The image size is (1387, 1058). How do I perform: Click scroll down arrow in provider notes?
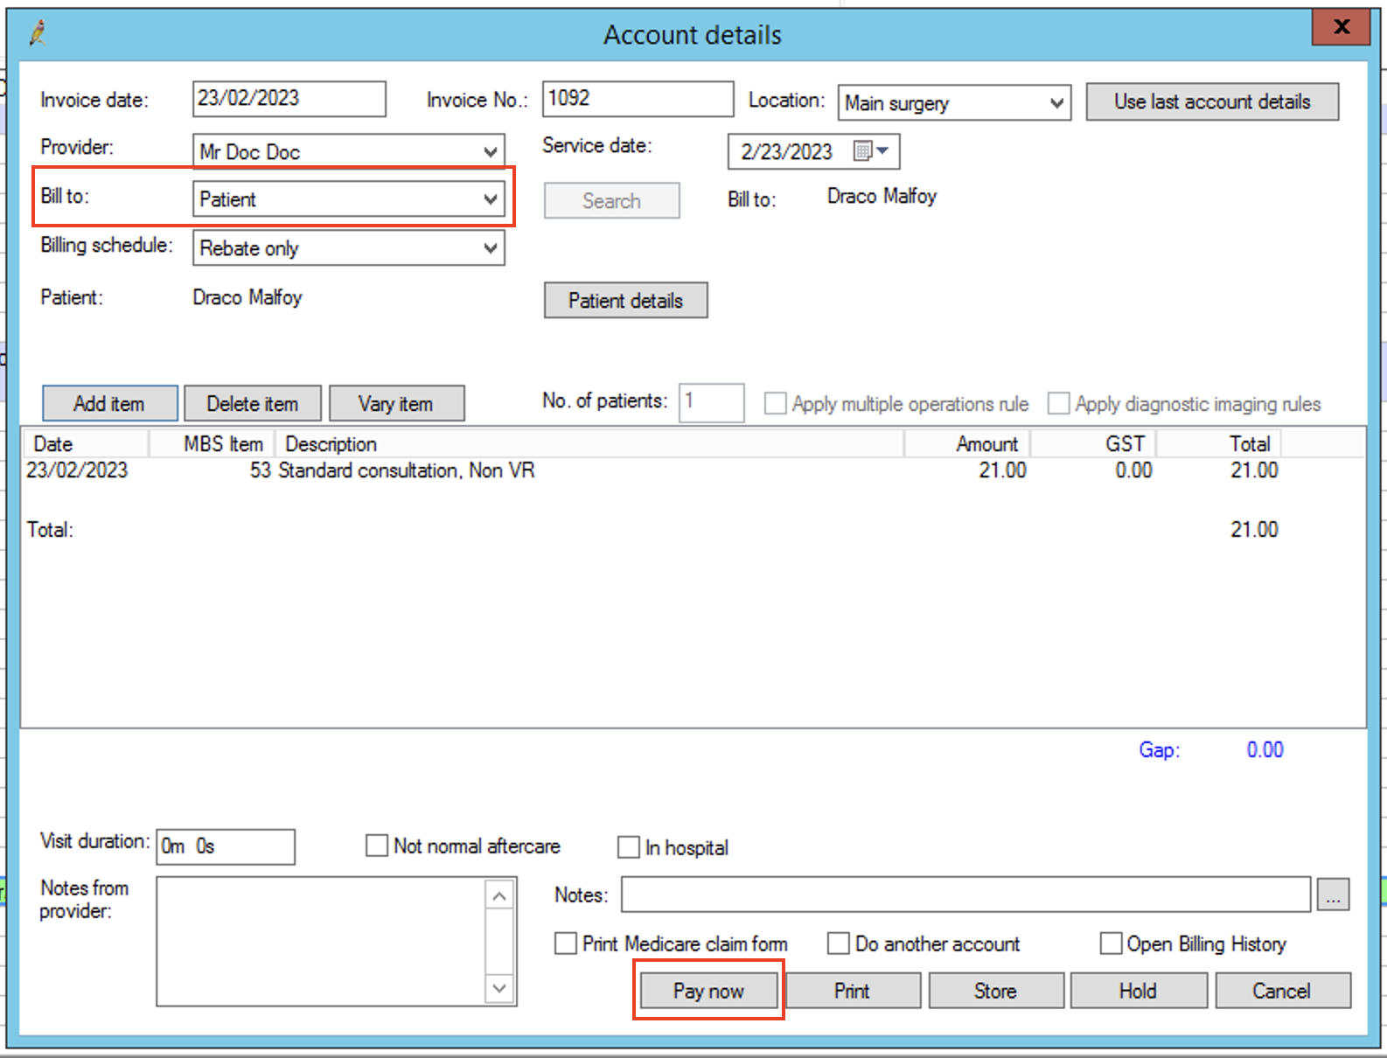(x=499, y=989)
